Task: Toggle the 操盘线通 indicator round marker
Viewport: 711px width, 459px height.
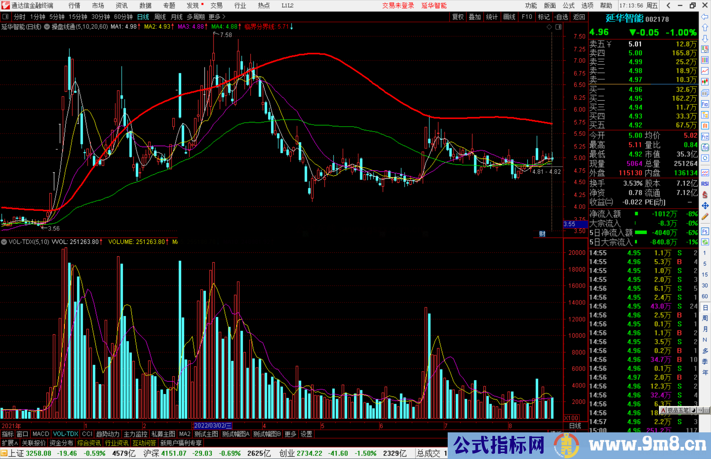Action: [x=47, y=27]
